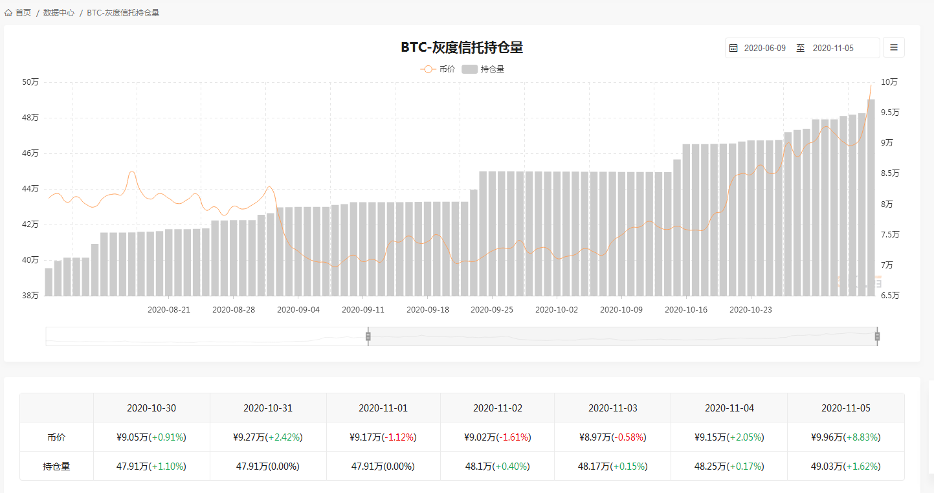Click holdings cell 48.1万(+0.40%)
The height and width of the screenshot is (493, 934).
498,466
